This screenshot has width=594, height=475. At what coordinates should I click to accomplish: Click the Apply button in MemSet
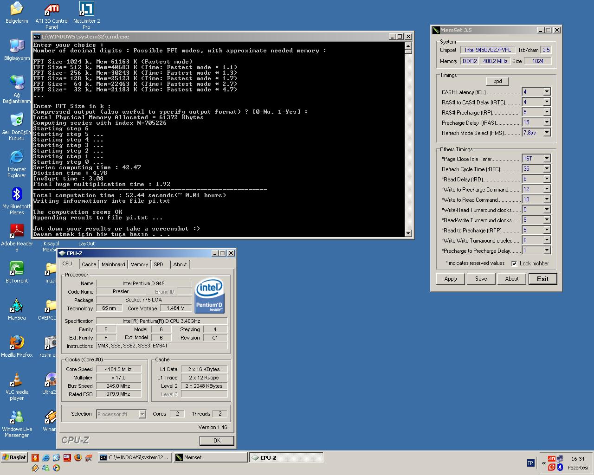coord(451,279)
